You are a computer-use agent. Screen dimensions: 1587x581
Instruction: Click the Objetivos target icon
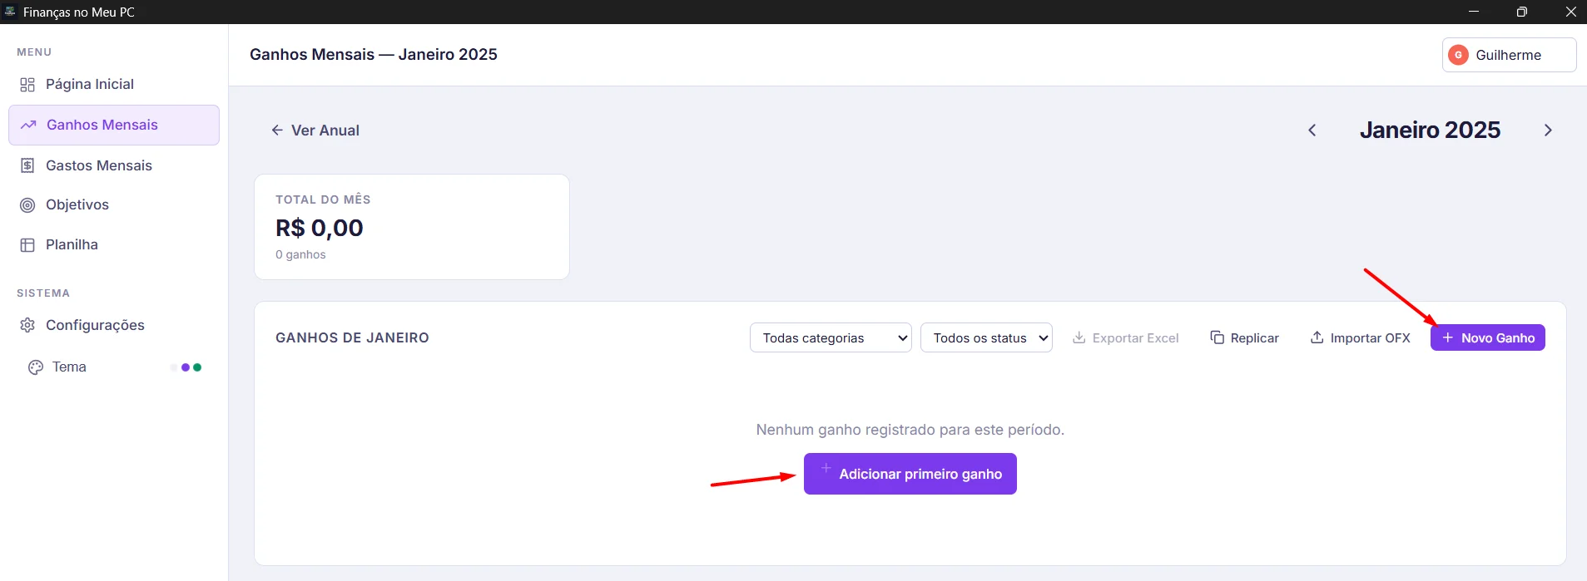click(x=27, y=205)
